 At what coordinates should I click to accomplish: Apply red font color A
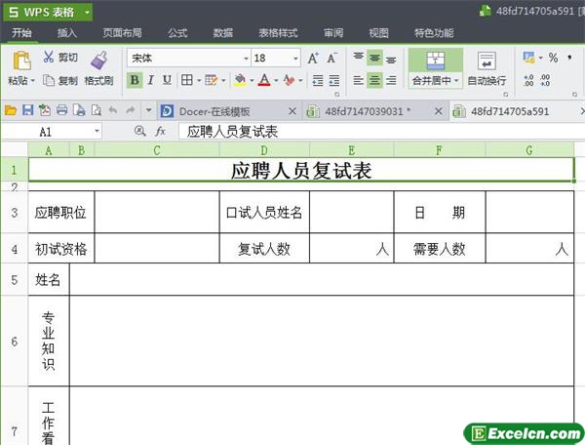pyautogui.click(x=264, y=80)
